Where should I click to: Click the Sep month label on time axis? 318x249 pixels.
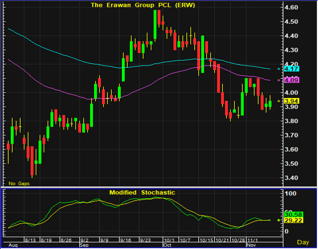tap(84, 245)
